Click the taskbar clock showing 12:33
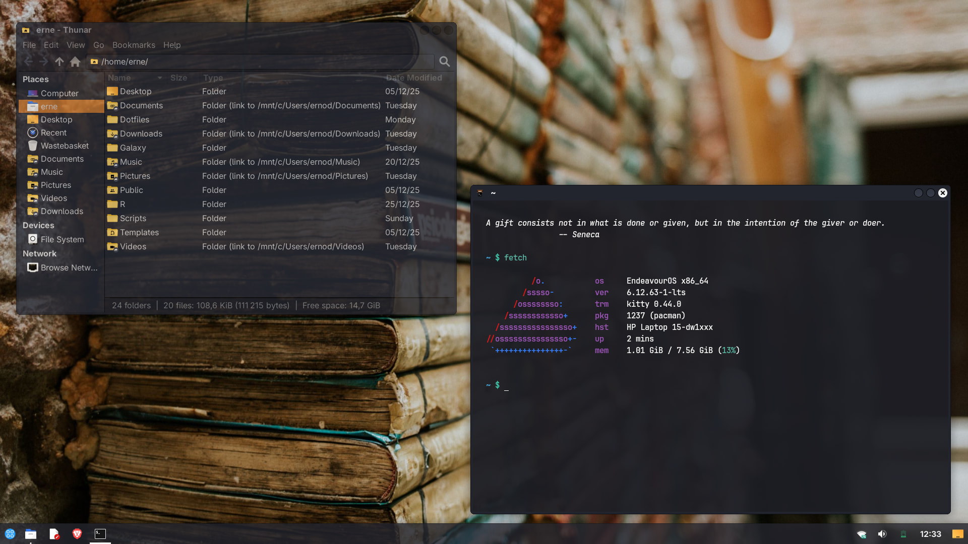The image size is (968, 544). pyautogui.click(x=930, y=534)
